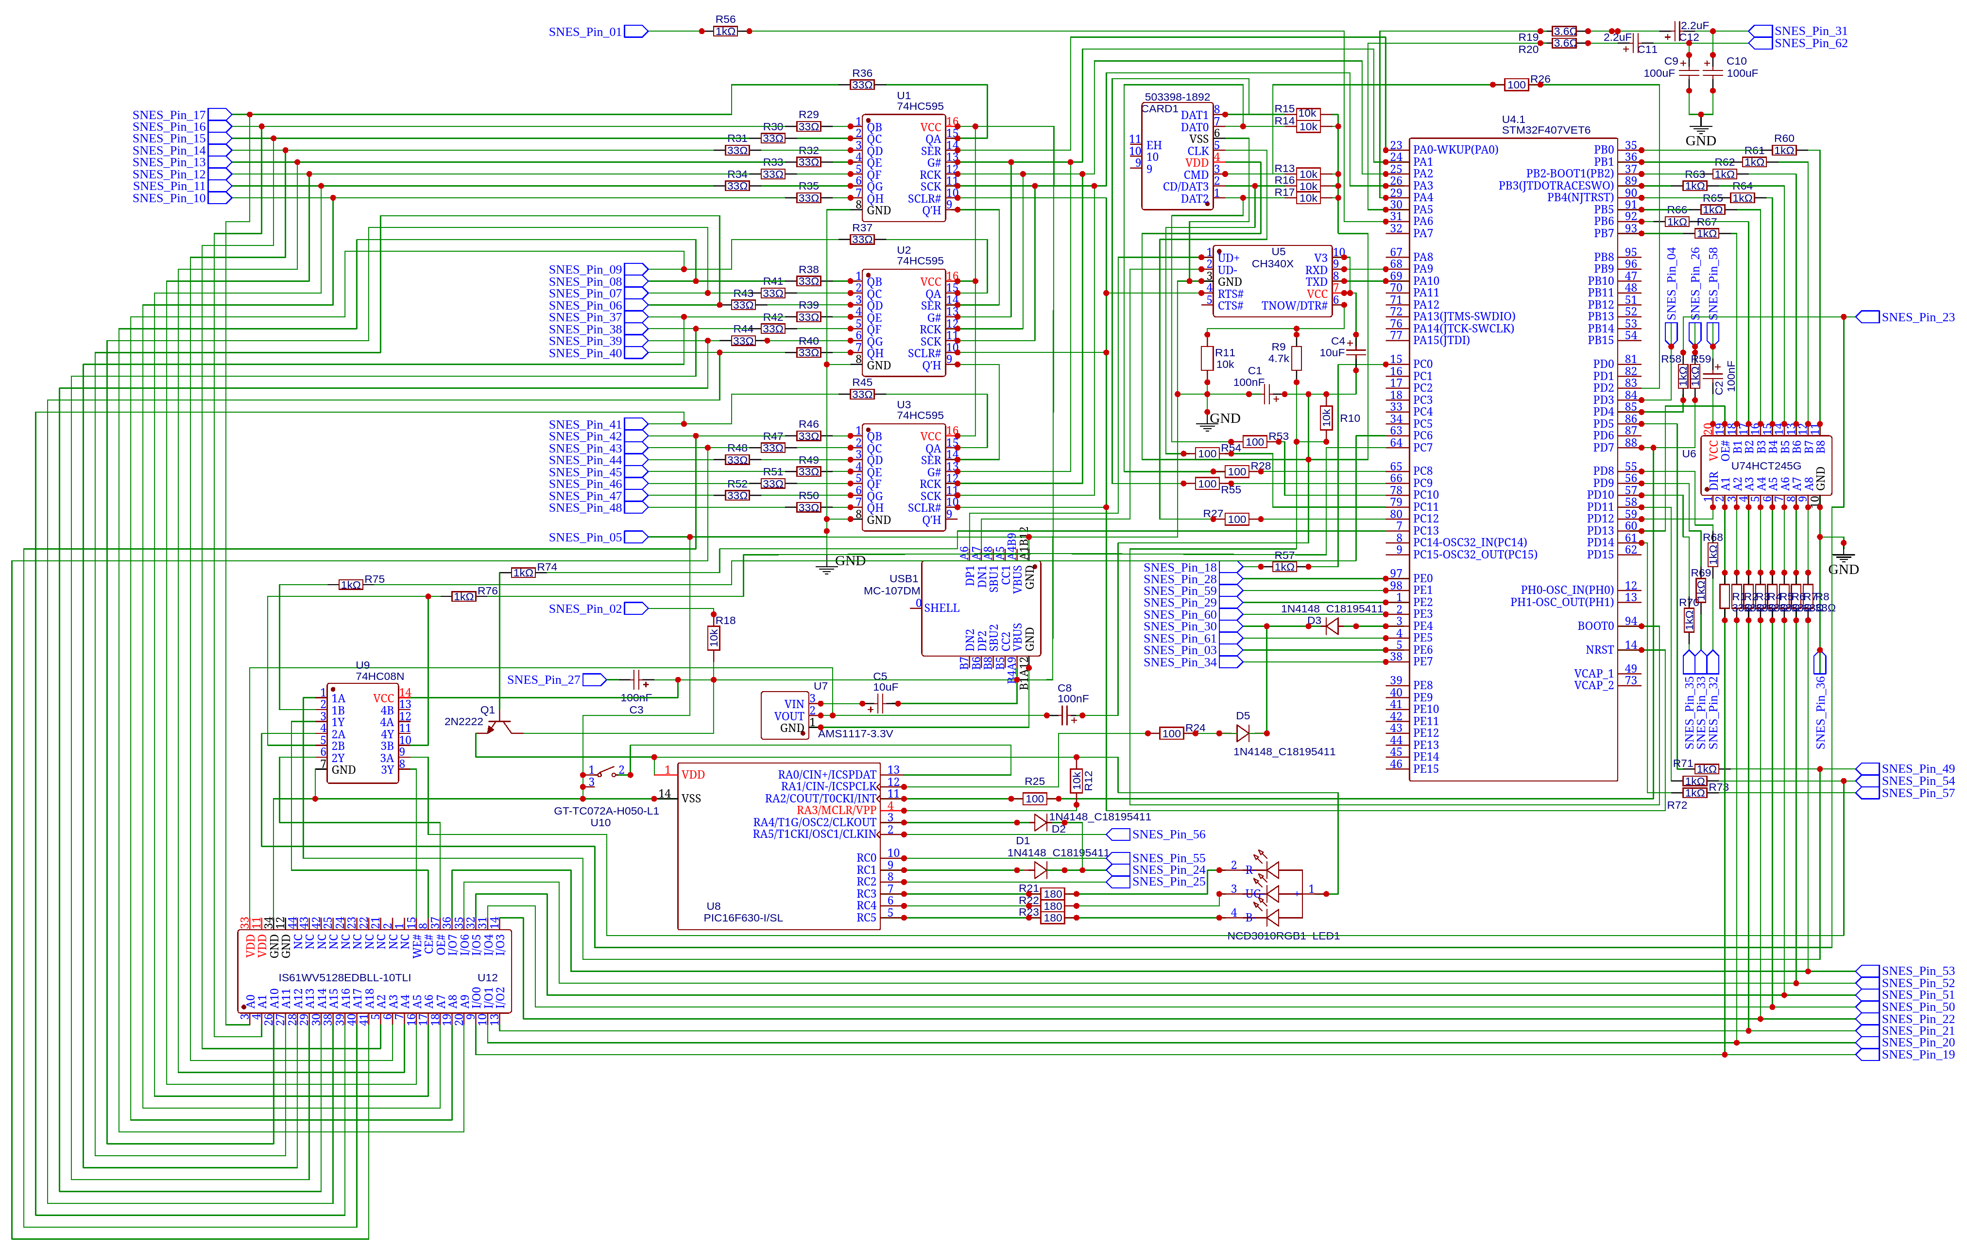Click resistor R19 3.6Ω
Image resolution: width=1967 pixels, height=1251 pixels.
(x=1564, y=31)
